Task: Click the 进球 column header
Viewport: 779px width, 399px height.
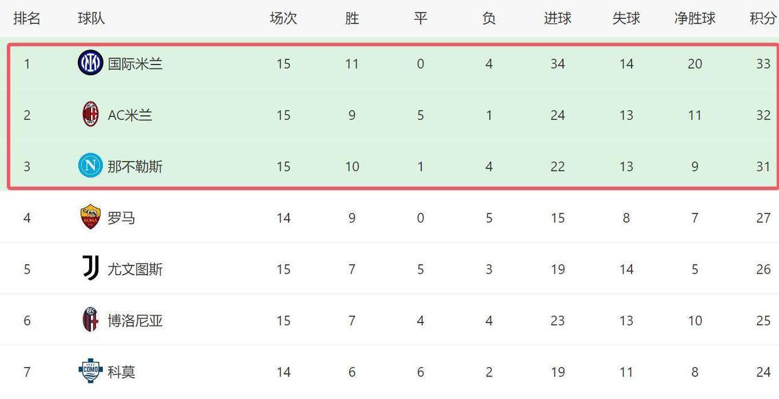Action: 557,19
